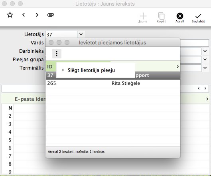211x176 pixels.
Task: Click the Kopēt copy icon
Action: [161, 18]
